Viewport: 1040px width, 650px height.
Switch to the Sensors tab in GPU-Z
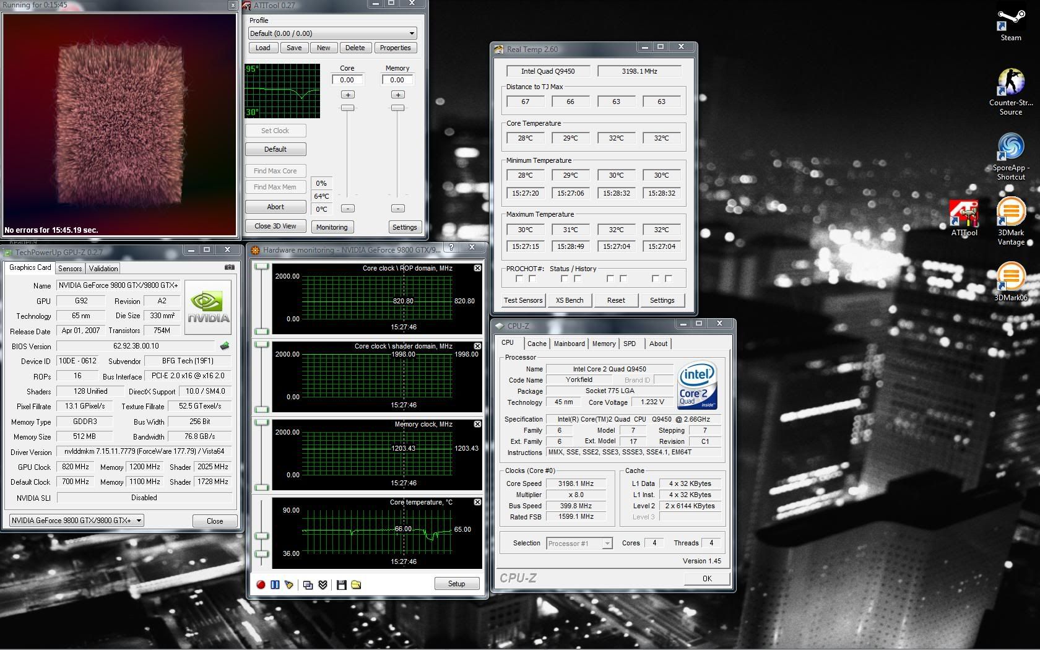pyautogui.click(x=70, y=269)
